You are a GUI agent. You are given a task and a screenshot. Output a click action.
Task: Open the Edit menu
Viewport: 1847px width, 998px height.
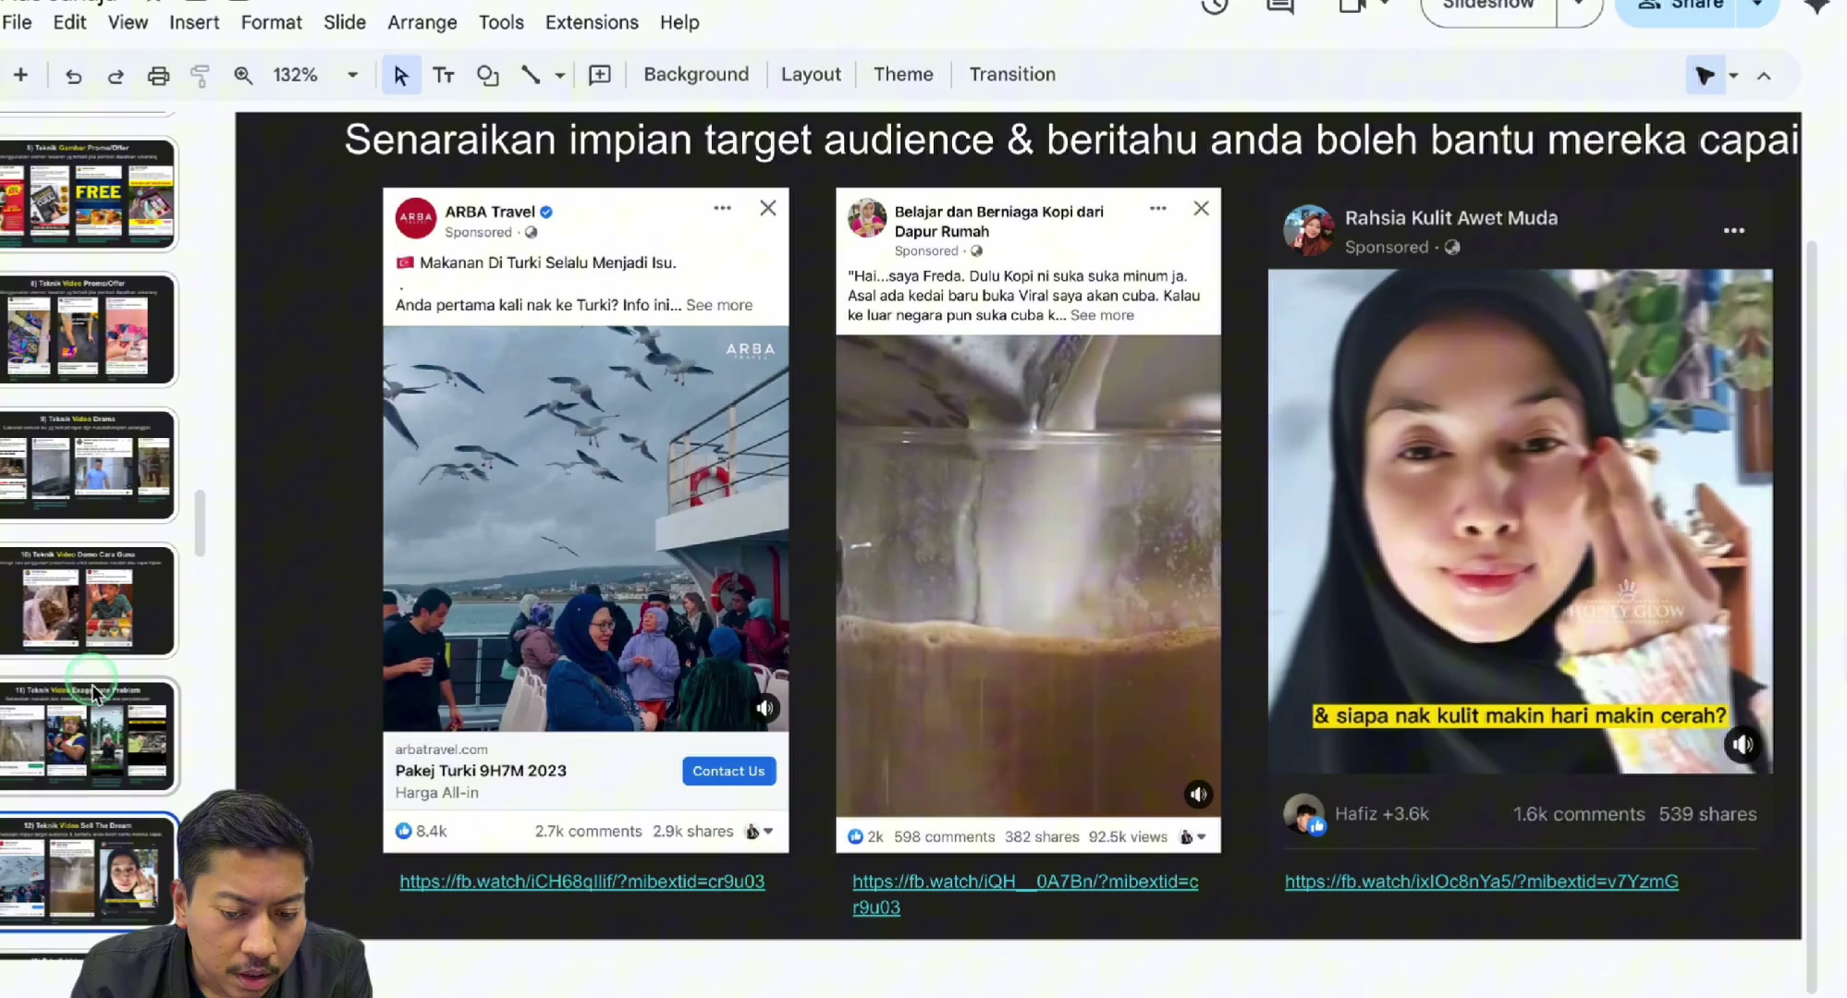click(69, 22)
